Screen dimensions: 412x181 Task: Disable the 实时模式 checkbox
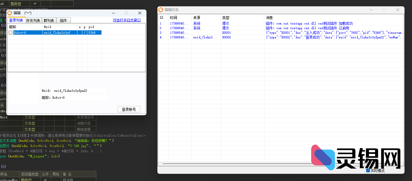pyautogui.click(x=368, y=171)
